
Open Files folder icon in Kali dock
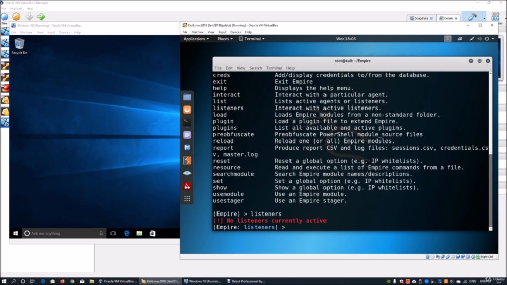click(187, 97)
